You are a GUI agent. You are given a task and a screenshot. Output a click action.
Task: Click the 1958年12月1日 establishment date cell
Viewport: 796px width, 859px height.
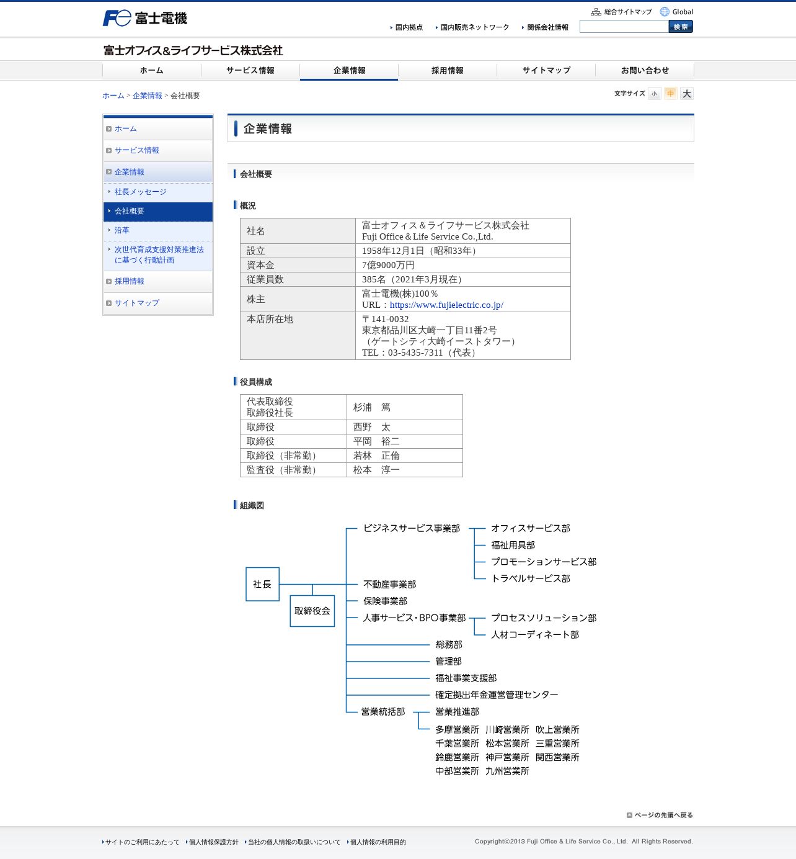click(x=462, y=251)
